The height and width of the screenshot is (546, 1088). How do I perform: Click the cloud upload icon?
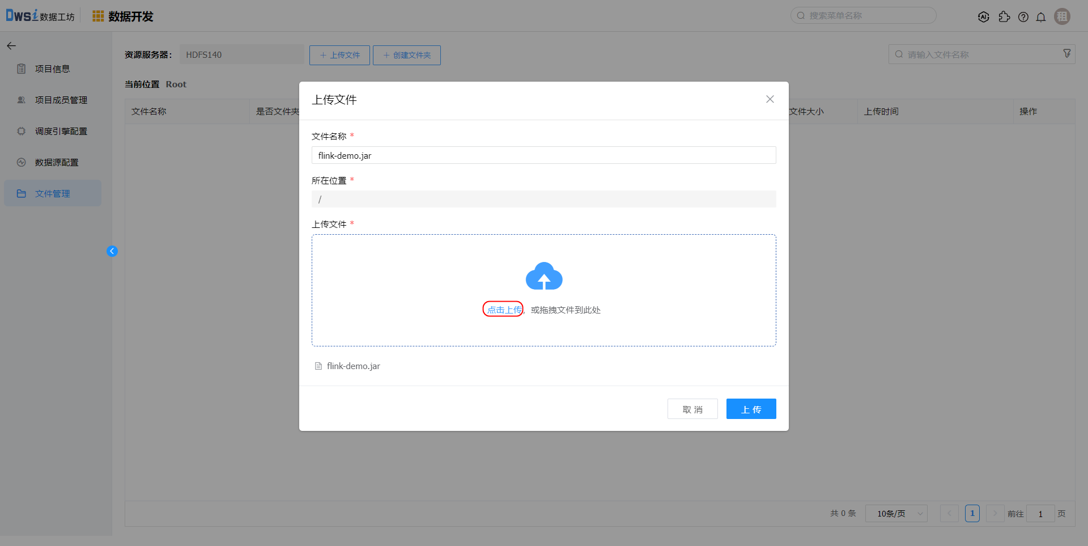tap(544, 276)
